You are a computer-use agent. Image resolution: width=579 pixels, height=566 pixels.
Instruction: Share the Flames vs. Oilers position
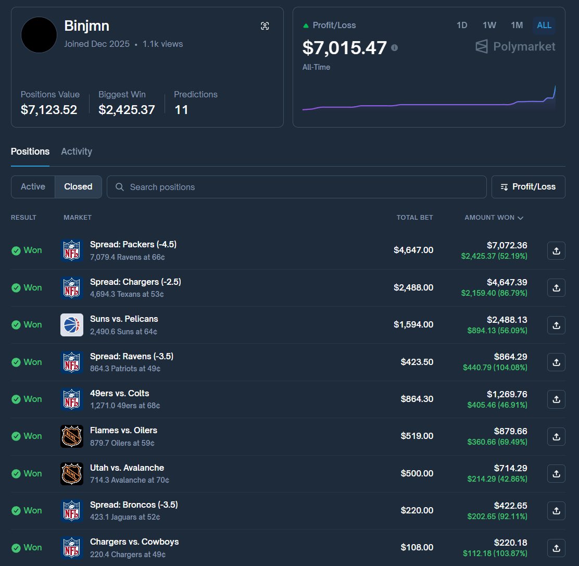coord(556,436)
